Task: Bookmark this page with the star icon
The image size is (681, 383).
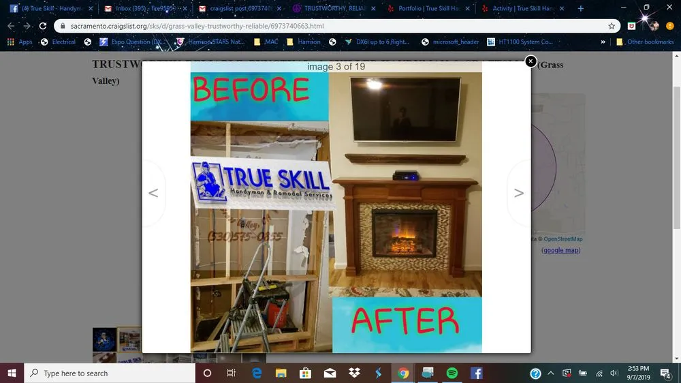Action: 612,26
